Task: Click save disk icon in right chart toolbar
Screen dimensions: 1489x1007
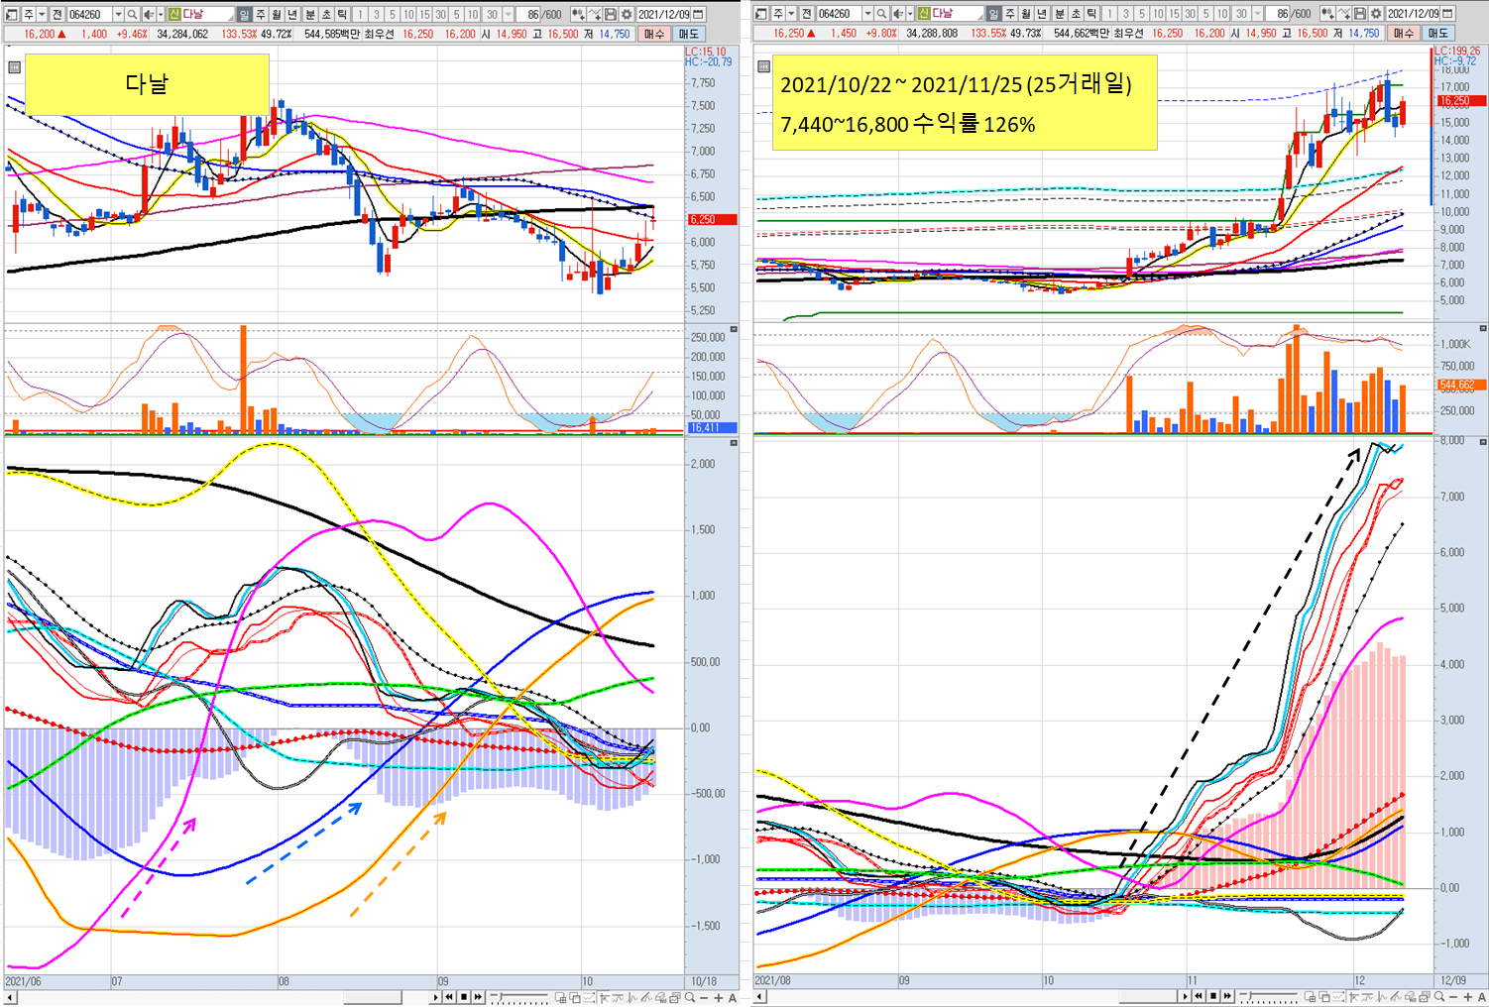Action: (1360, 14)
